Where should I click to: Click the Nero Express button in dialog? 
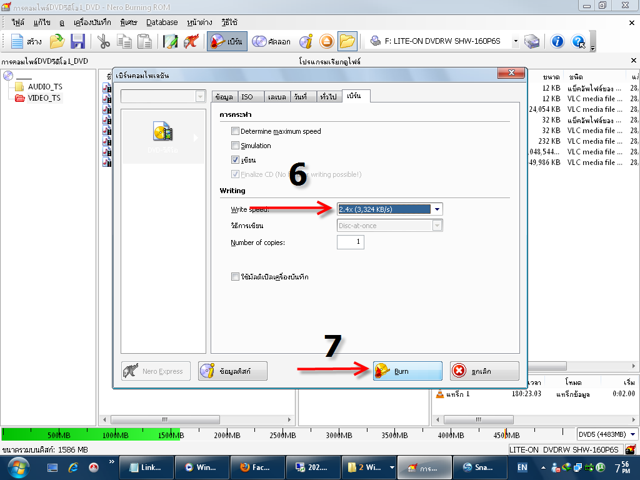[156, 371]
